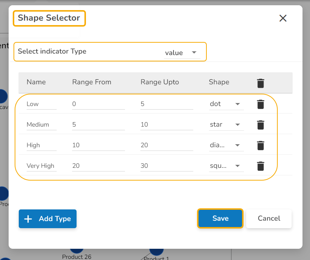This screenshot has height=260, width=310.
Task: Delete the High row with trash icon
Action: (261, 145)
